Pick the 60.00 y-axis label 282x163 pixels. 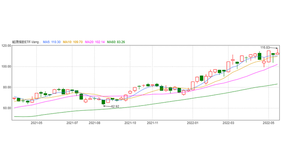[6, 108]
